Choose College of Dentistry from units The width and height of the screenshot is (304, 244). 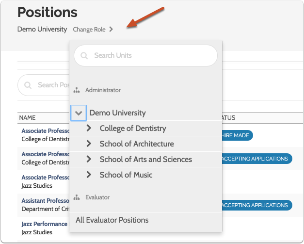tap(133, 129)
